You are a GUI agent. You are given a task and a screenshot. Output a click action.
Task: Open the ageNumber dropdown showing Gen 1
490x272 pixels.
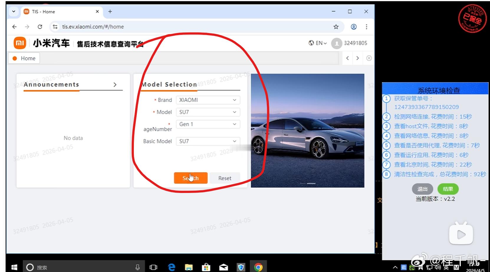208,124
